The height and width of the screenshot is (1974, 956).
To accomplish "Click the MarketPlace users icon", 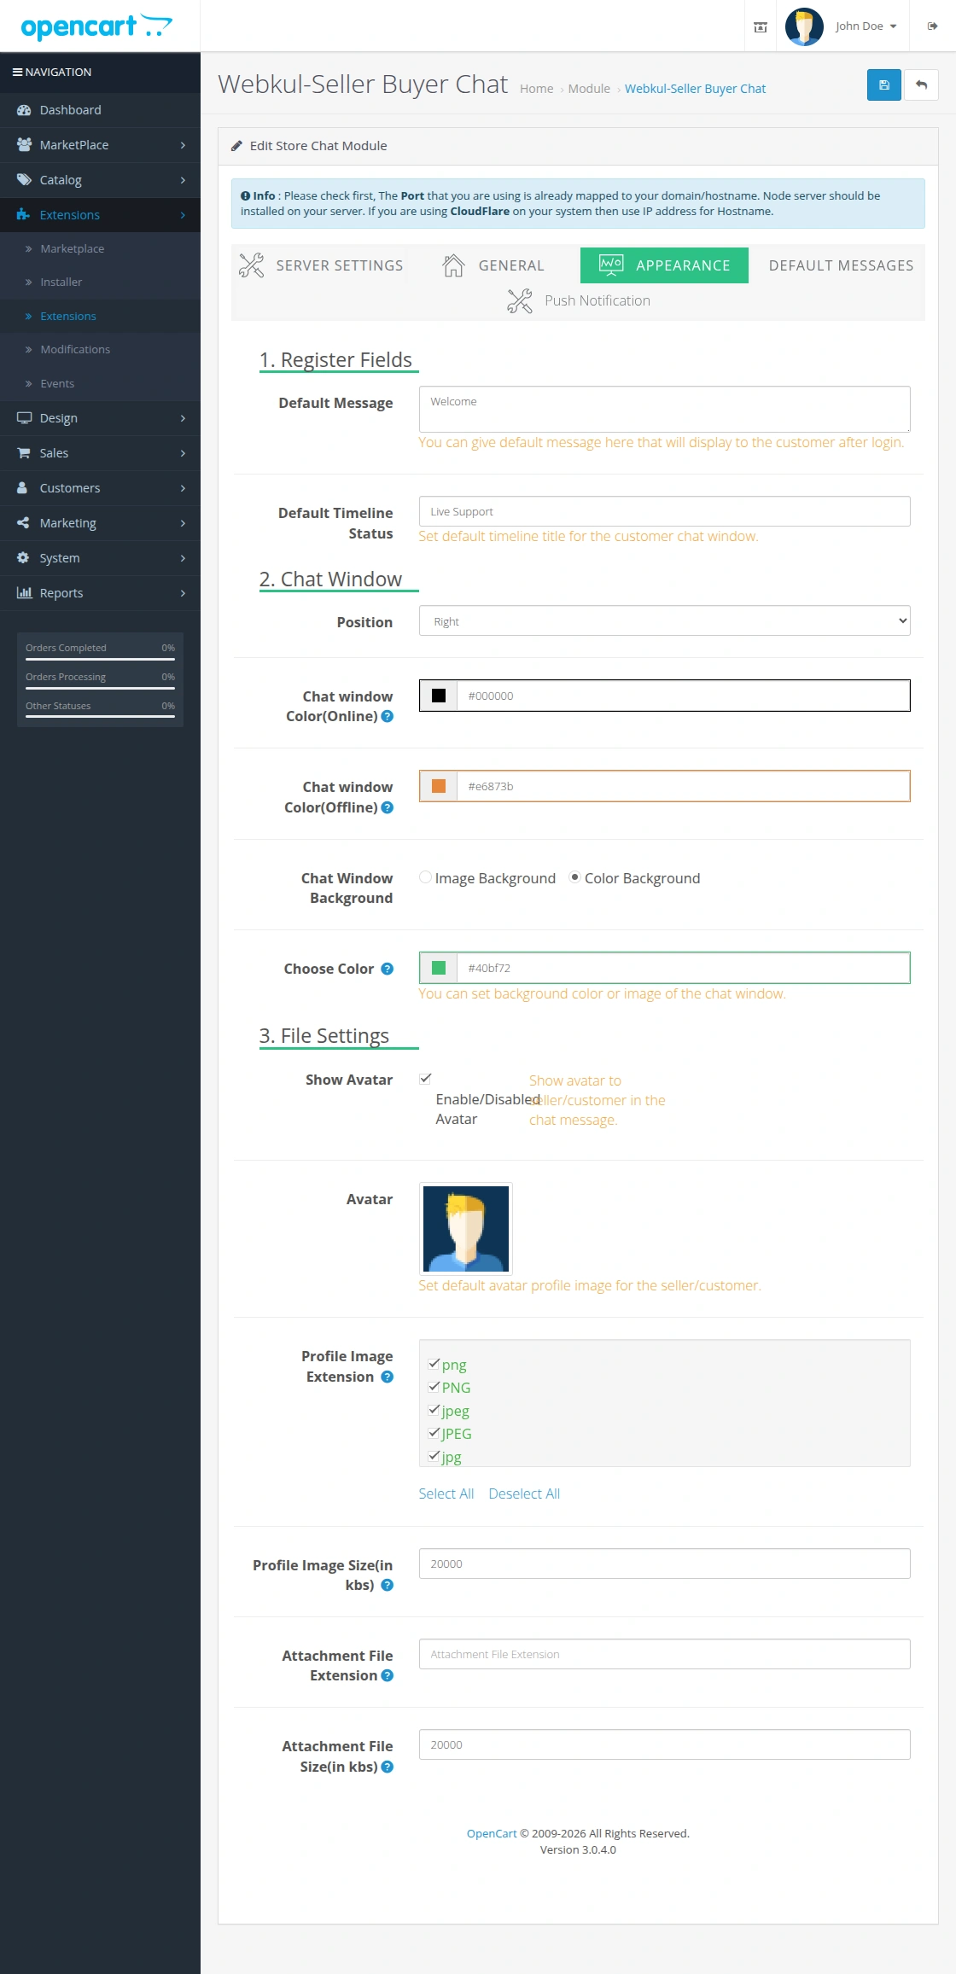I will click(24, 145).
